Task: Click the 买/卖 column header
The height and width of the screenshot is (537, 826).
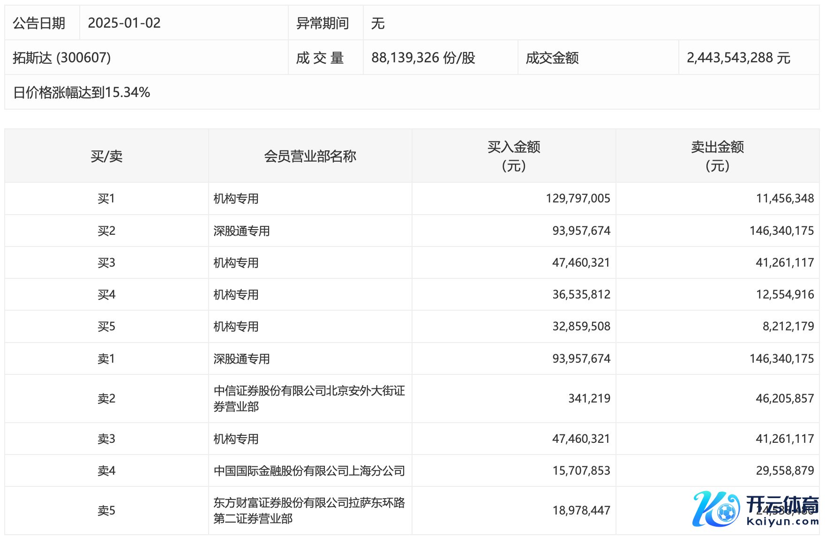Action: pos(106,156)
